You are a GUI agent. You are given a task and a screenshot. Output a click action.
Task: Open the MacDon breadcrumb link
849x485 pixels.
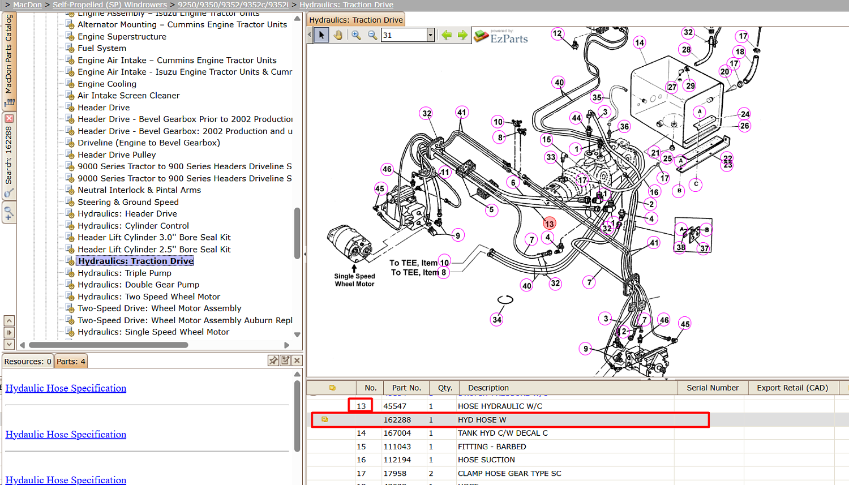tap(27, 5)
